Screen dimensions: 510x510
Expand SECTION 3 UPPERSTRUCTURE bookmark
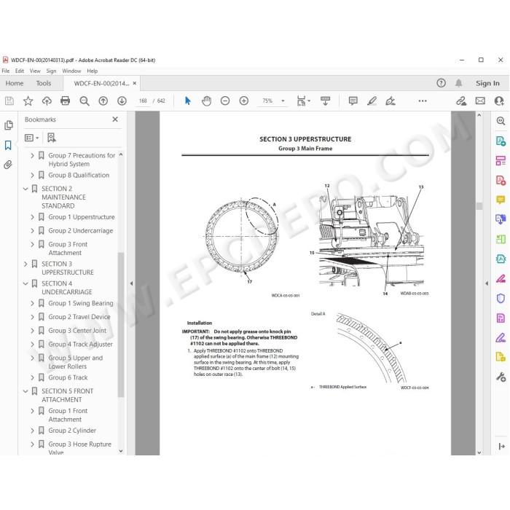pyautogui.click(x=25, y=264)
